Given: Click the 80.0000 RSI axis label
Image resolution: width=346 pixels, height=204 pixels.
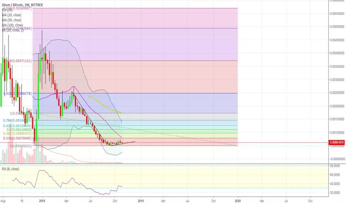Looking at the screenshot, I should 335,166.
